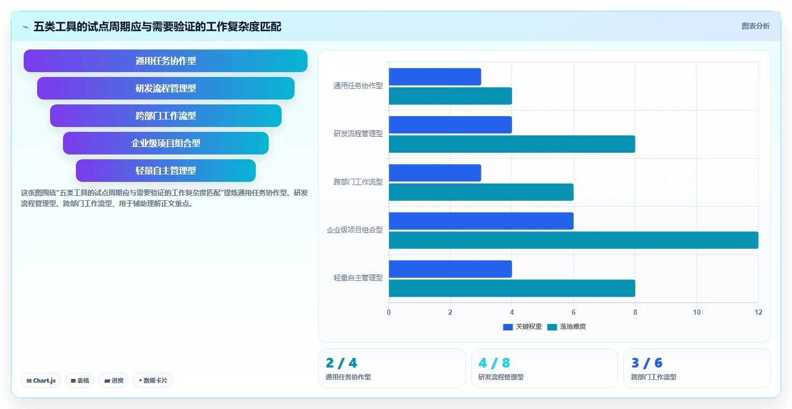Image resolution: width=792 pixels, height=409 pixels.
Task: Click the 图表分析 label in the header
Action: click(x=755, y=26)
